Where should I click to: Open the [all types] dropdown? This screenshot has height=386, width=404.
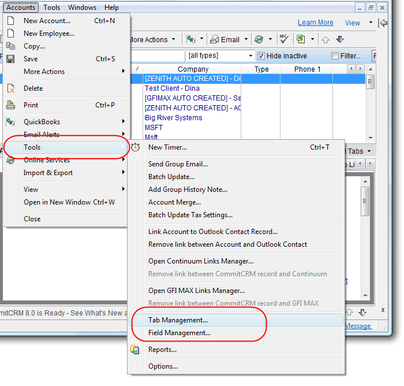tap(250, 56)
